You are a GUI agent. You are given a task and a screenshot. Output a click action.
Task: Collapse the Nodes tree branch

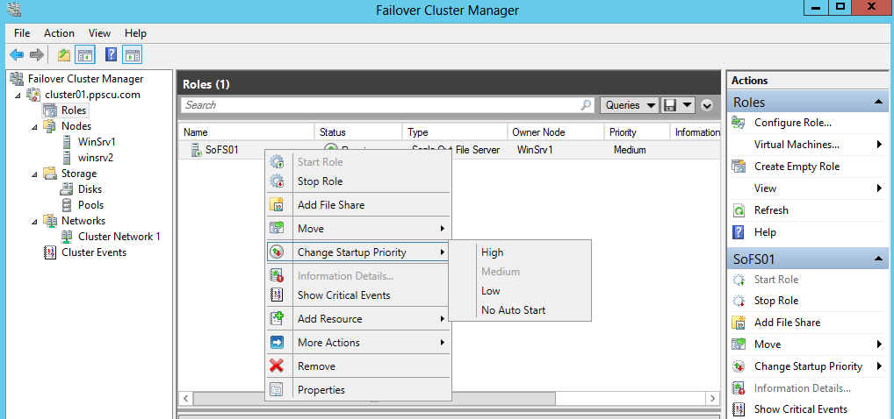coord(35,126)
